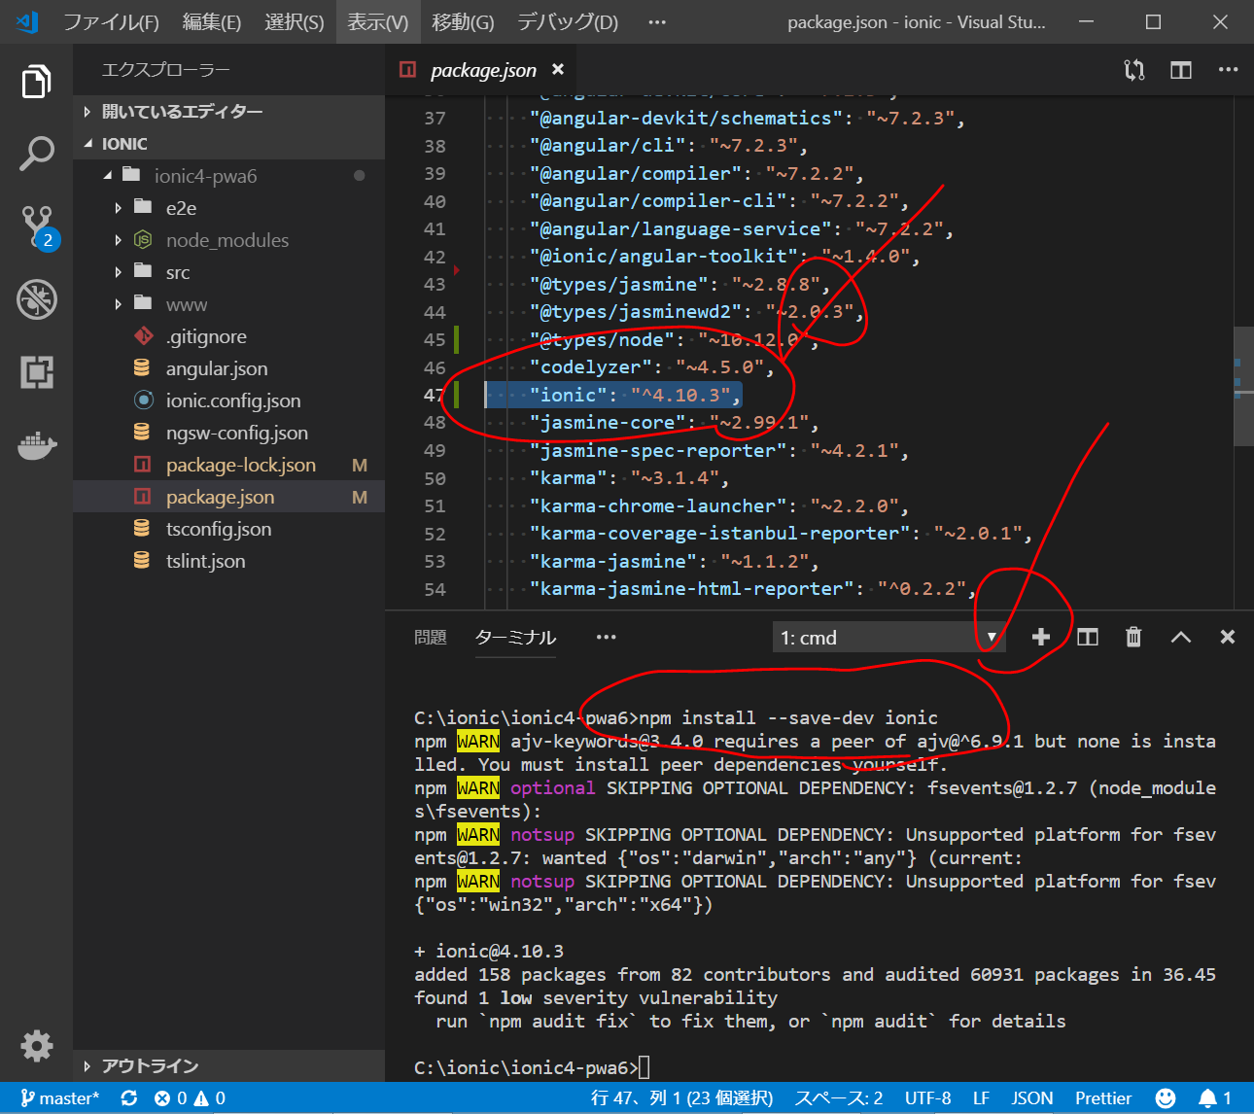The height and width of the screenshot is (1114, 1254).
Task: Open ionic.config.json file
Action: (x=229, y=400)
